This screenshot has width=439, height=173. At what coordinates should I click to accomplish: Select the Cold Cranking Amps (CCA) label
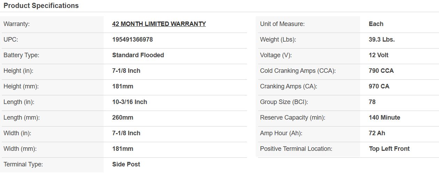(297, 71)
